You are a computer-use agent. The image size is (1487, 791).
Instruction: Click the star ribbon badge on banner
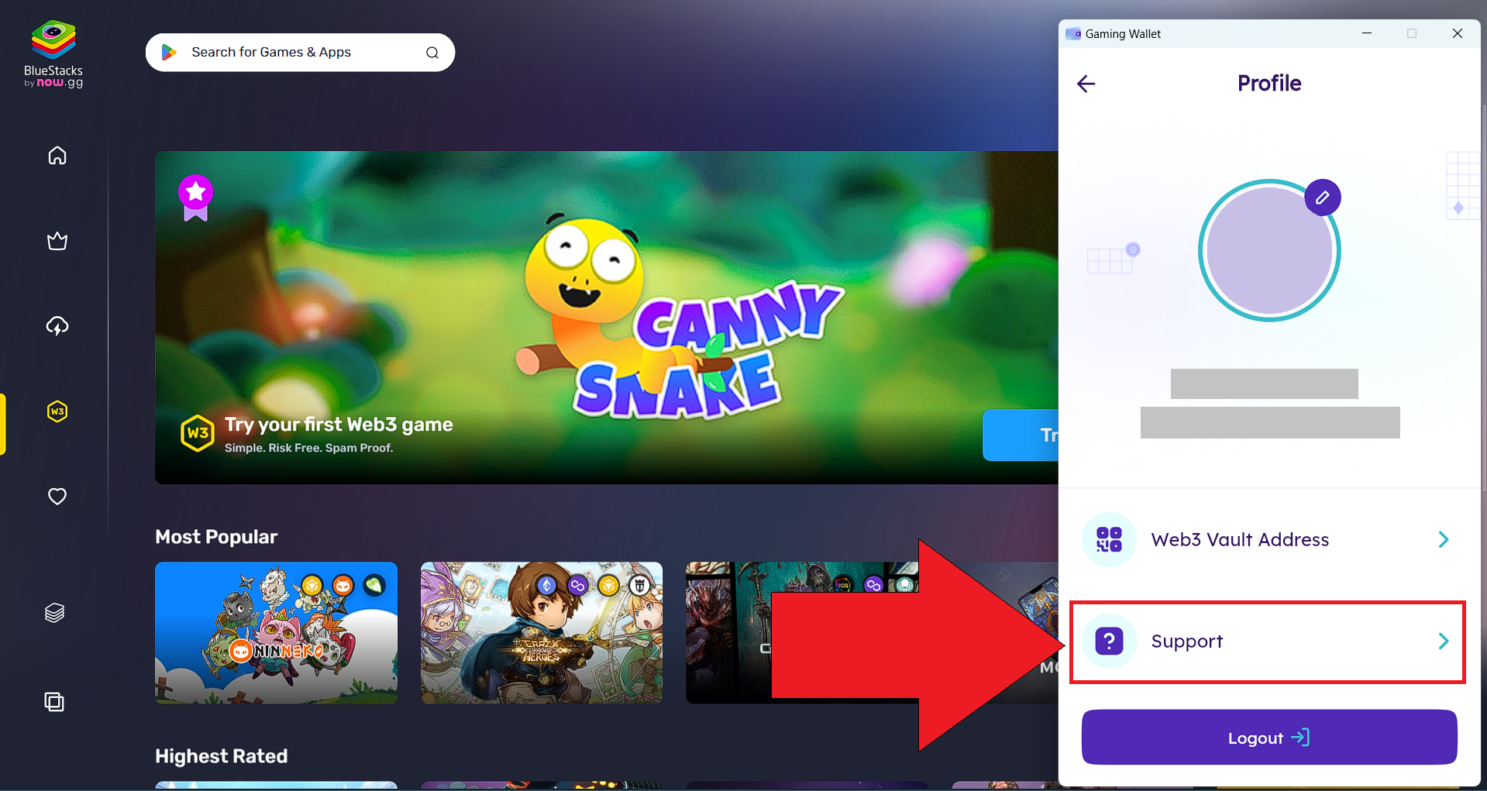click(195, 198)
